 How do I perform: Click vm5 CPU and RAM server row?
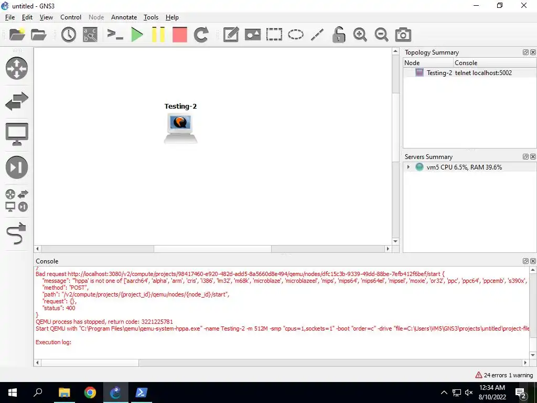point(469,167)
